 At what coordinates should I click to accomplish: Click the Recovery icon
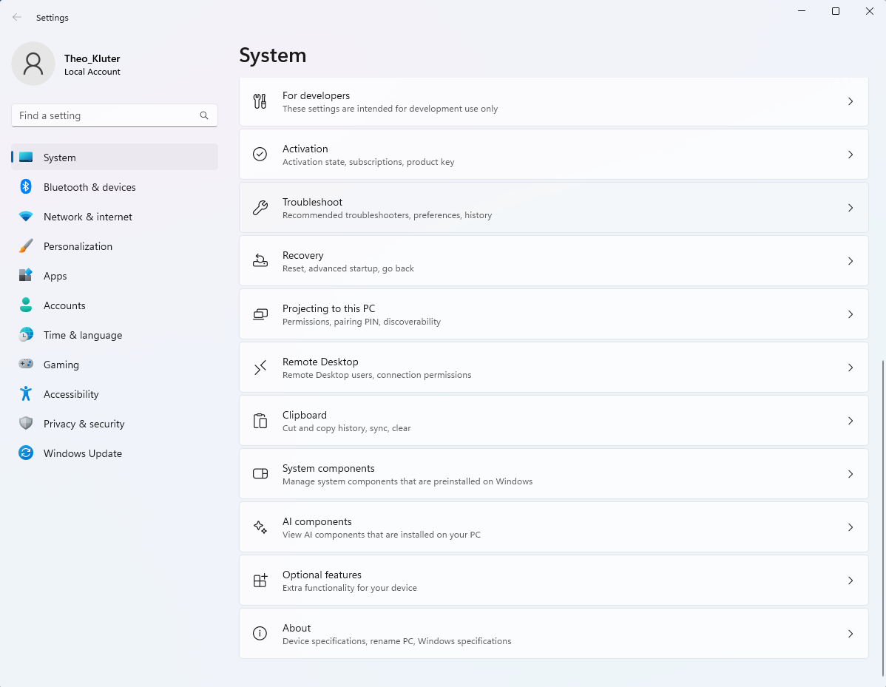[260, 260]
